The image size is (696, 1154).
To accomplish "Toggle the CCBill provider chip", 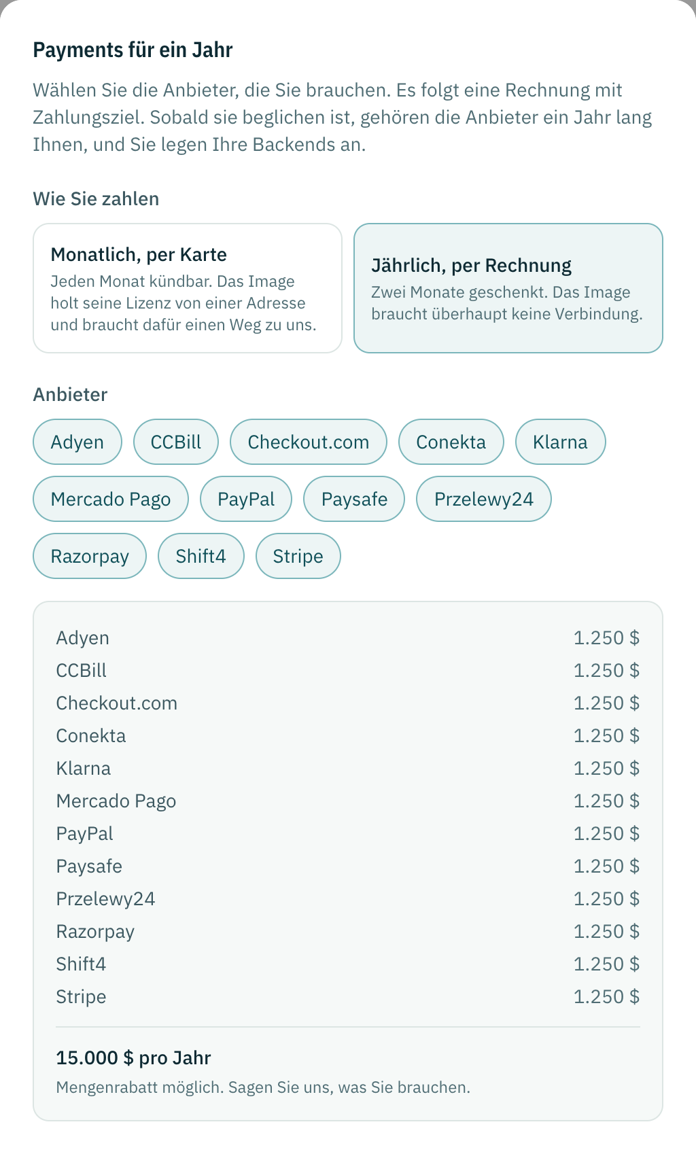I will (176, 442).
